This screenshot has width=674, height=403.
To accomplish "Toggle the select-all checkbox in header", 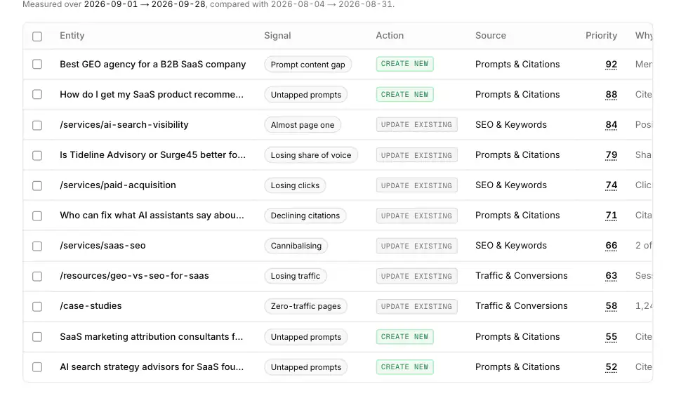I will (37, 37).
